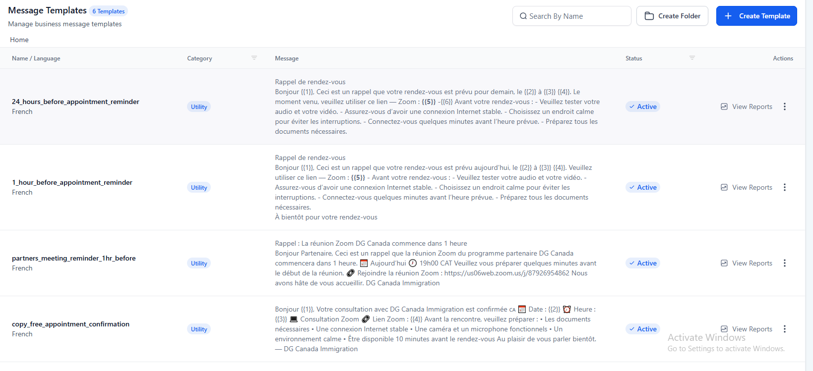Viewport: 813px width, 371px height.
Task: Click the Actions column header
Action: (783, 58)
